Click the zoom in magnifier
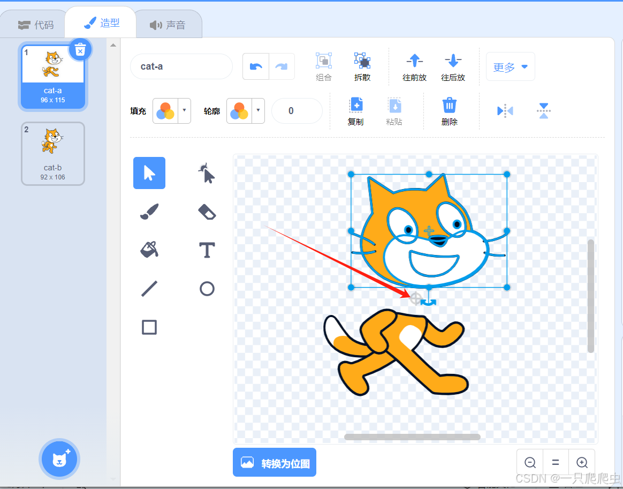Image resolution: width=623 pixels, height=489 pixels. click(x=582, y=462)
